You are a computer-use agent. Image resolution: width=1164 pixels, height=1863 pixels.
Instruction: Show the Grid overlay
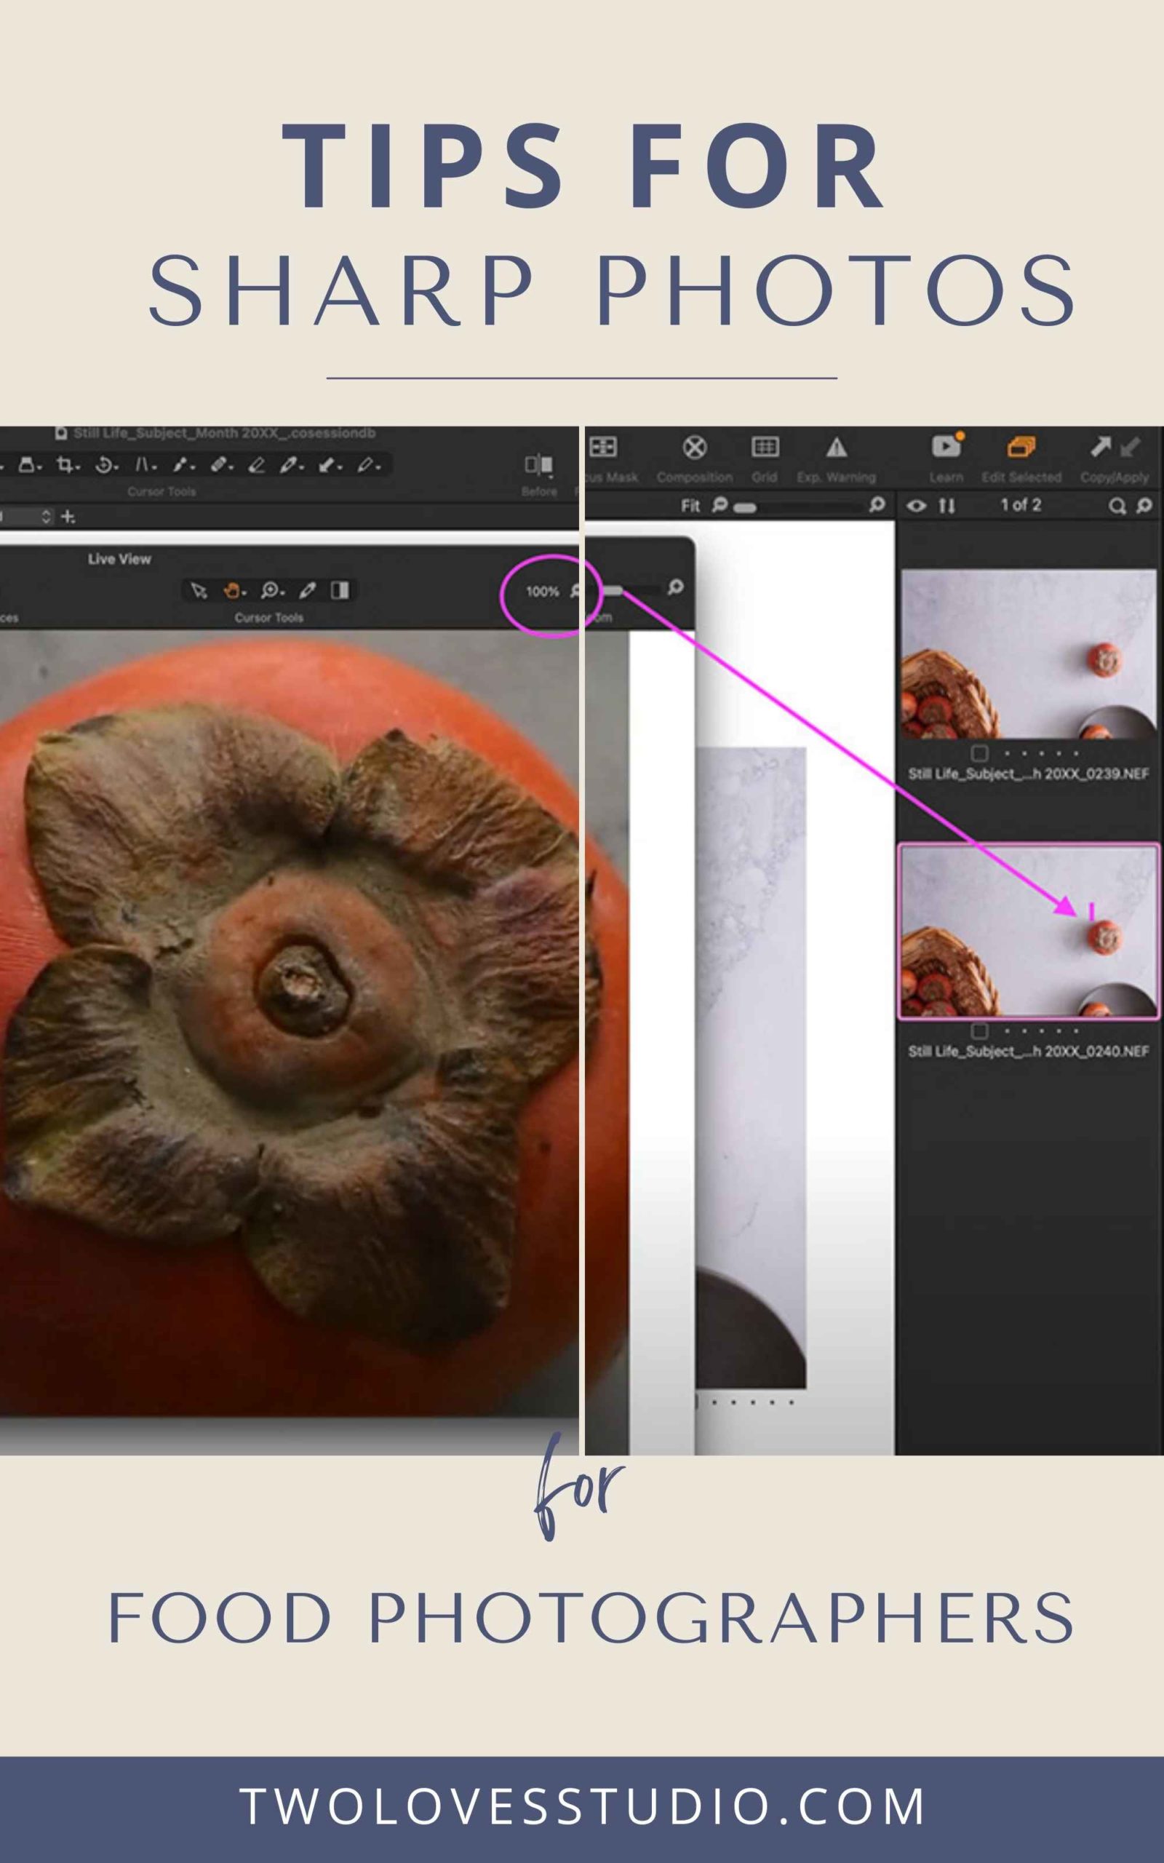click(x=765, y=448)
